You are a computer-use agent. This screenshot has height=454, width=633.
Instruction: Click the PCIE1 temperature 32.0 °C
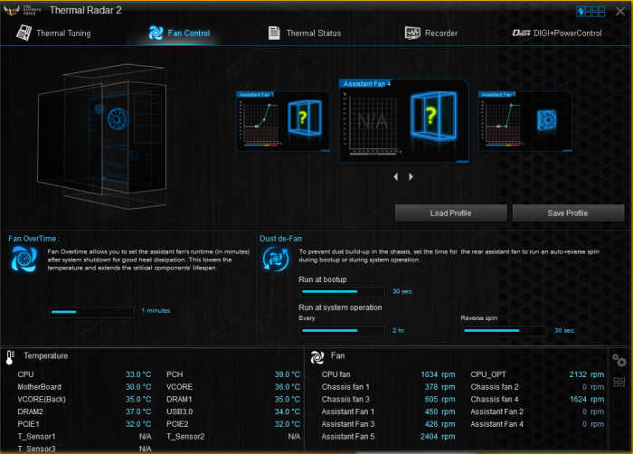(138, 424)
